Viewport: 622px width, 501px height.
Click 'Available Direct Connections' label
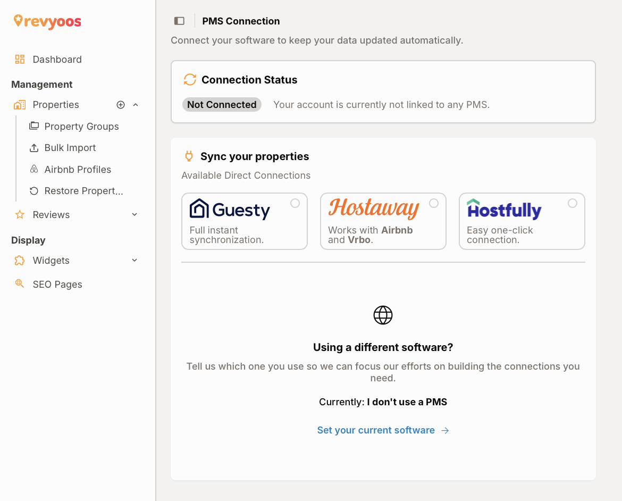tap(246, 176)
